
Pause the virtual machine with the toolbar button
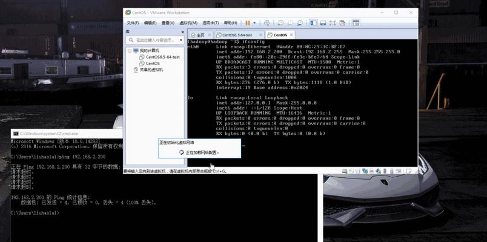pyautogui.click(x=248, y=23)
